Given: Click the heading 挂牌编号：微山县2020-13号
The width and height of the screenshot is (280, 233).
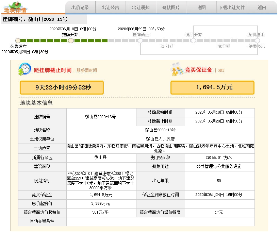Looking at the screenshot, I should [35, 19].
